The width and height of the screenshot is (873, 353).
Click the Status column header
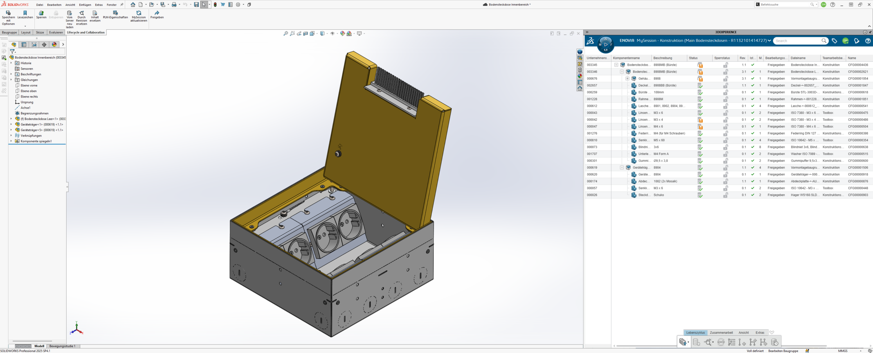699,58
